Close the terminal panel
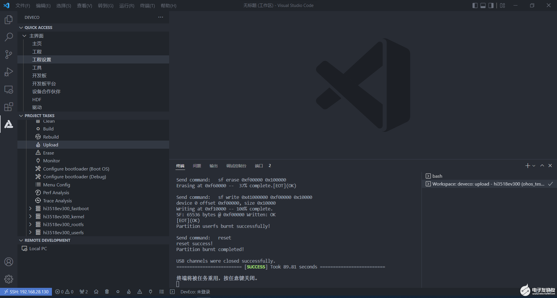Image resolution: width=557 pixels, height=298 pixels. click(x=550, y=166)
